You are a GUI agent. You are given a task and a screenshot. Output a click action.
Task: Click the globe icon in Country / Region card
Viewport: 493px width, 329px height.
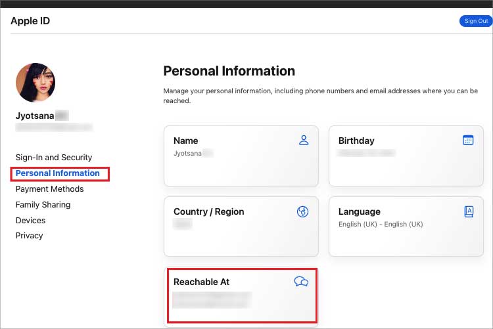click(303, 211)
